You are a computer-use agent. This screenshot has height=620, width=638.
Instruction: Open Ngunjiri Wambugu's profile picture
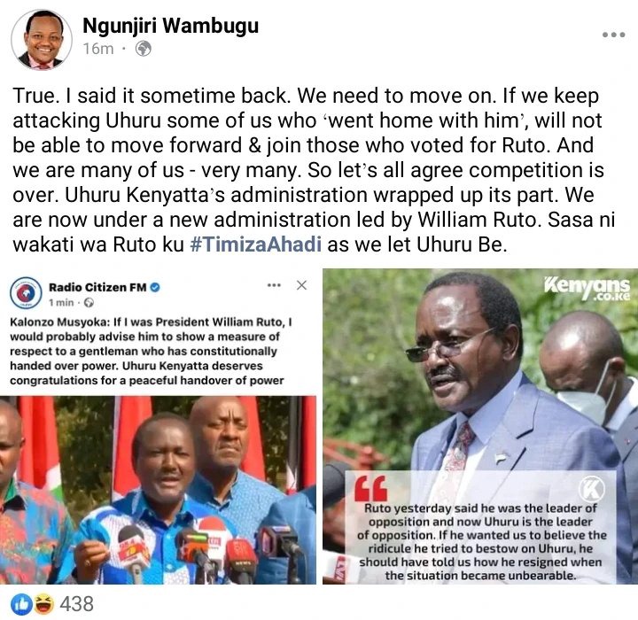[42, 40]
